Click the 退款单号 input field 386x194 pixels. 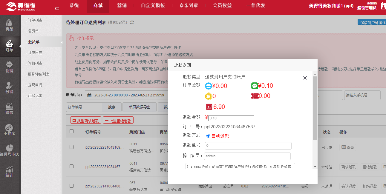[x=248, y=146]
